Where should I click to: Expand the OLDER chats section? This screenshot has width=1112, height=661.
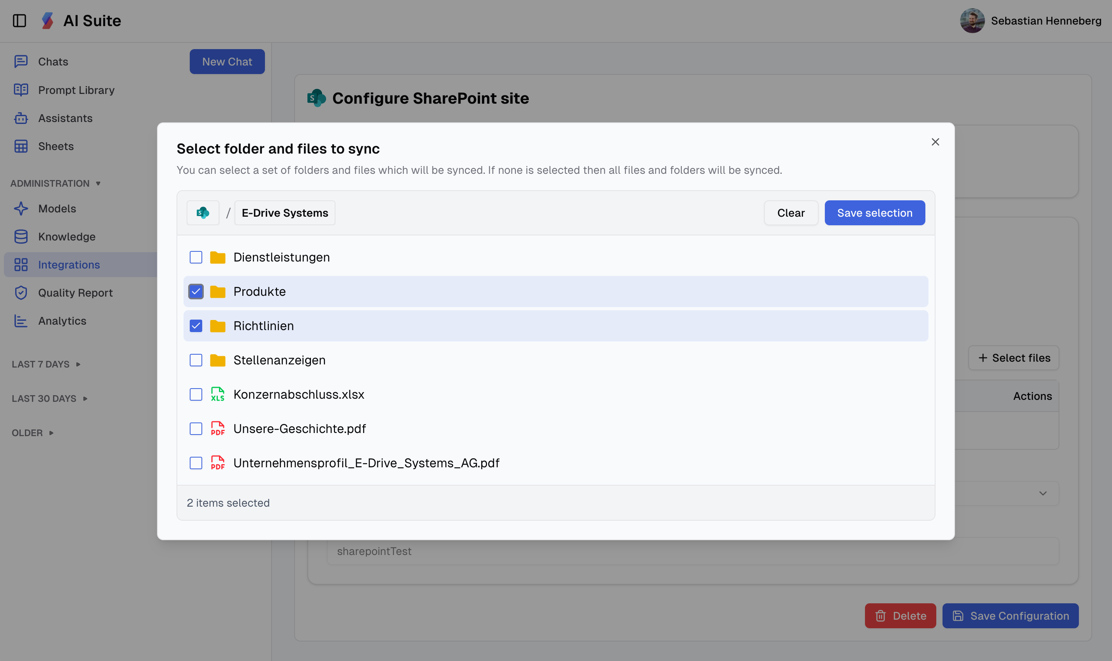coord(32,433)
